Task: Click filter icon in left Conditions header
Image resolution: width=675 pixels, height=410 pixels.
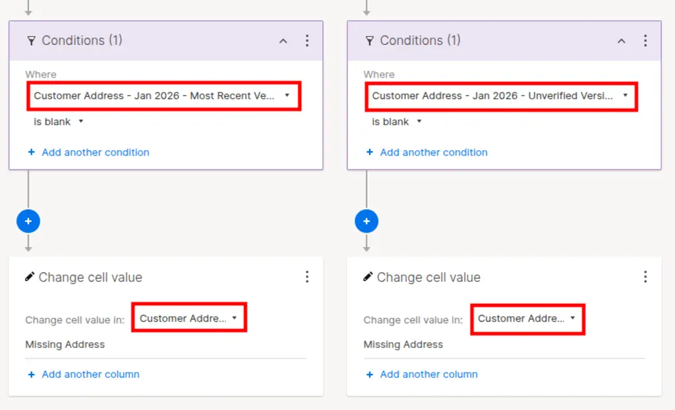Action: (31, 41)
